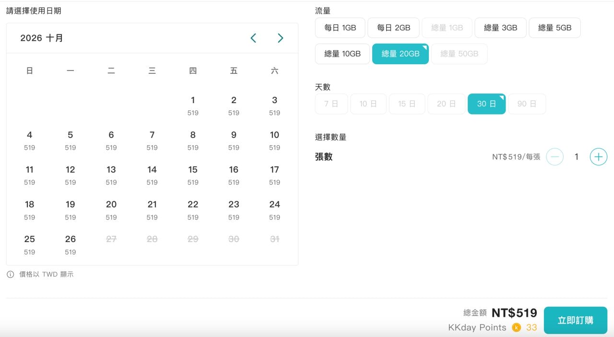Select date 6 in the calendar
Screen dimensions: 614x337
111,140
